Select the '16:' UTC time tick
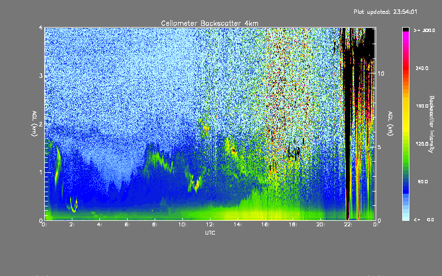 coord(265,225)
